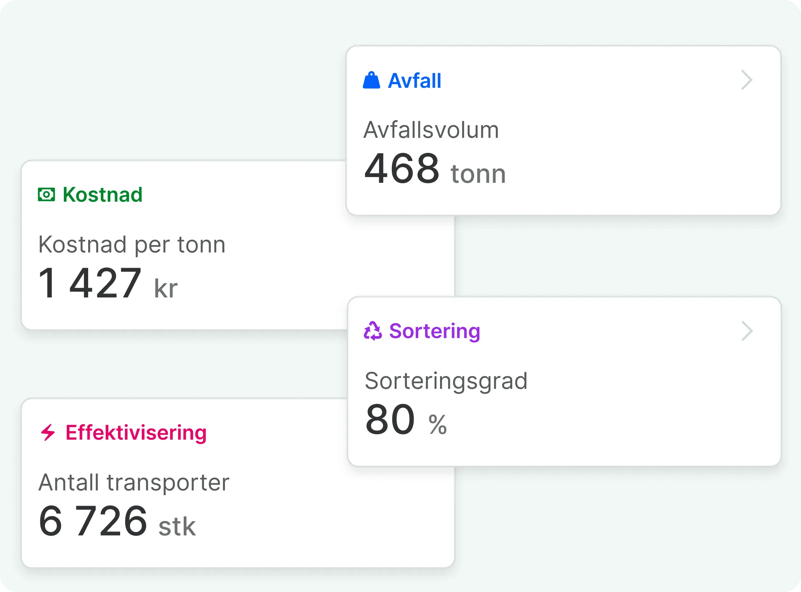Click the 'tonn' unit under Avfallsvolum
This screenshot has width=801, height=592.
click(x=478, y=174)
